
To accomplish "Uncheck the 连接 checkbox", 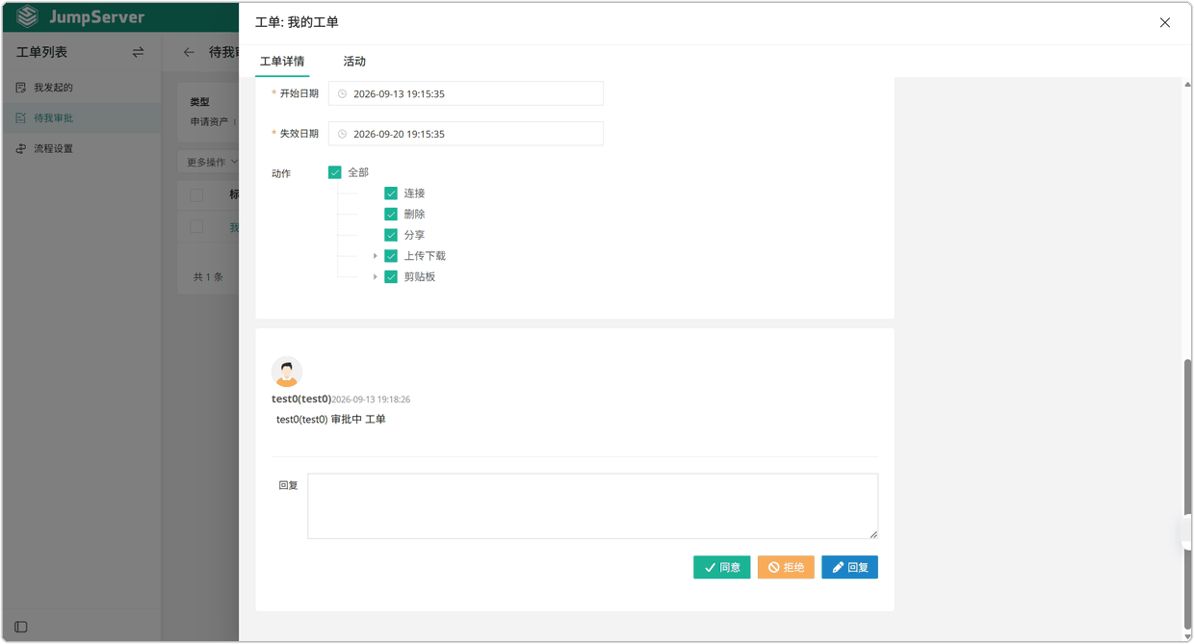I will [391, 193].
